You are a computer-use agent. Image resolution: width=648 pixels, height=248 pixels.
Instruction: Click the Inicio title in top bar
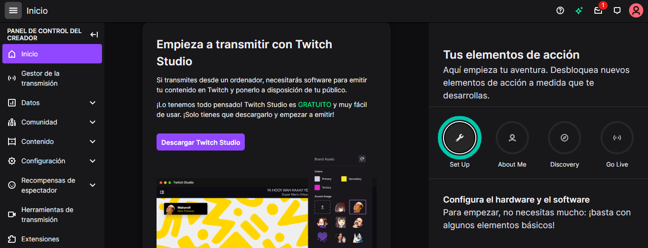click(37, 10)
